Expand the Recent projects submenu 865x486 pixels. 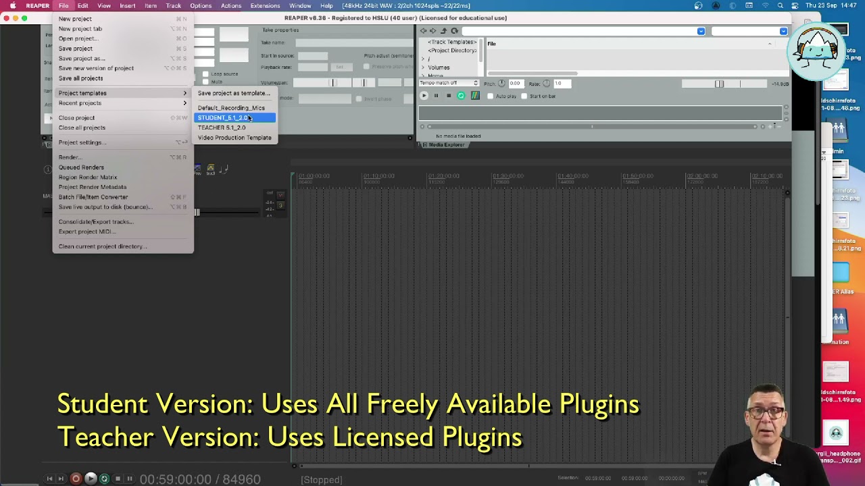tap(122, 103)
